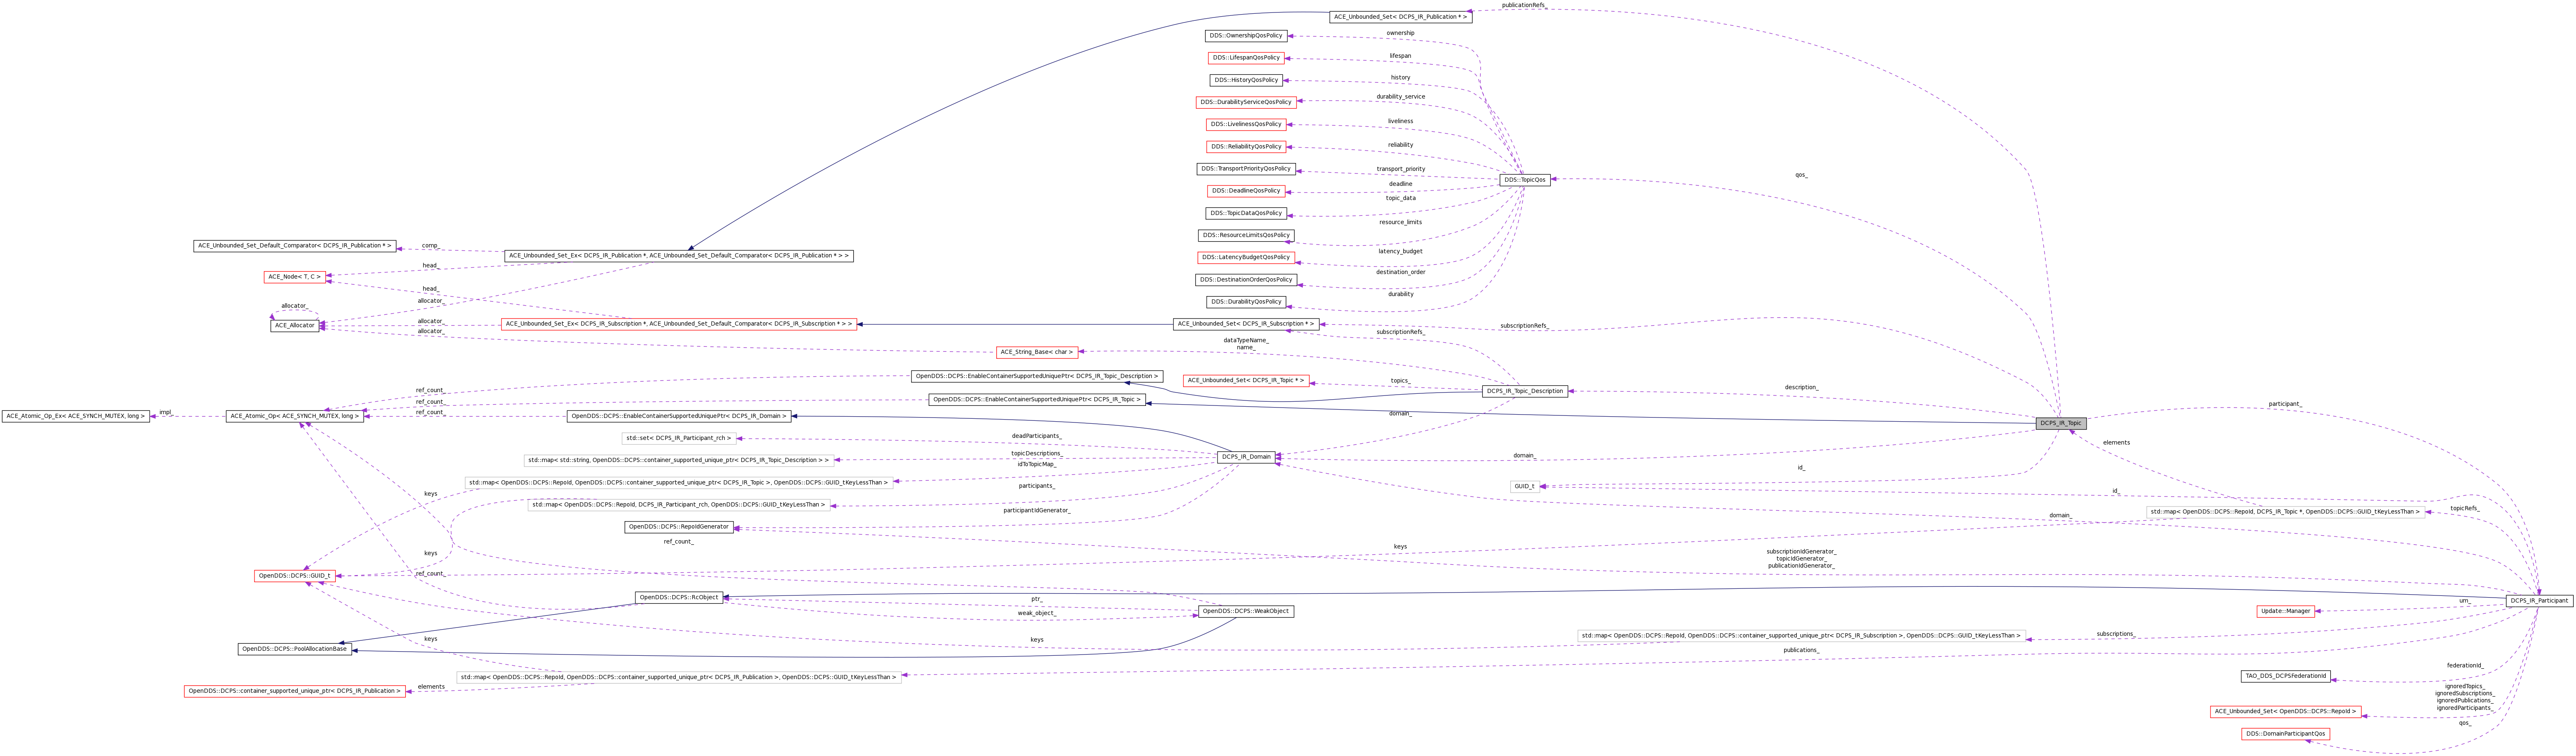Select DDS::DestinationOrderQosPolicy node
This screenshot has height=756, width=2576.
[x=1246, y=280]
